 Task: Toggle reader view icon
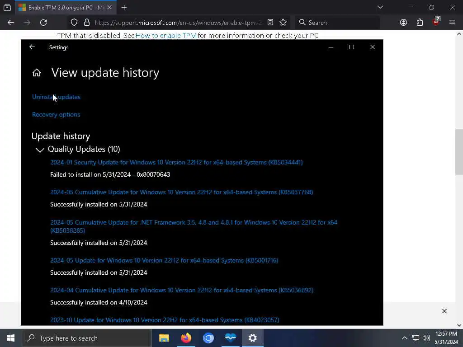270,23
